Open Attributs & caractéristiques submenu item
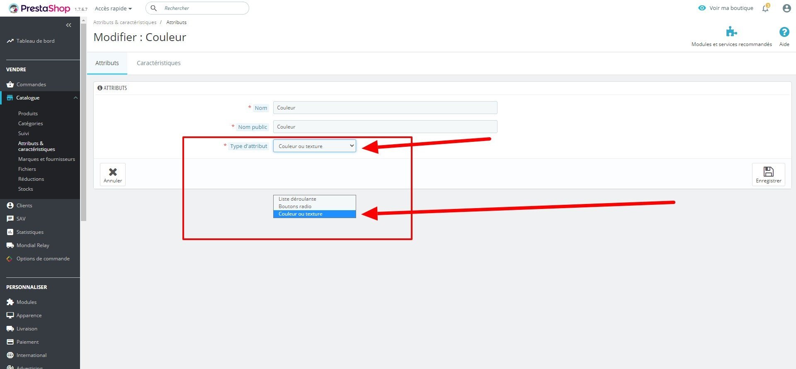The width and height of the screenshot is (796, 369). coord(36,146)
